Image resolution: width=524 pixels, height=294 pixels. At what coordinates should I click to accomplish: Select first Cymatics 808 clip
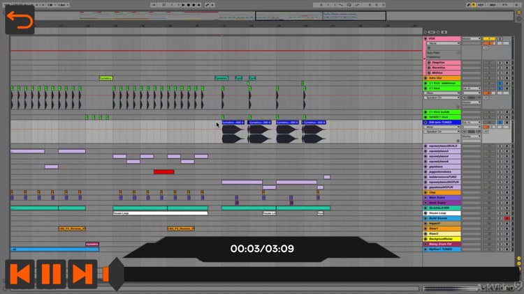[233, 123]
